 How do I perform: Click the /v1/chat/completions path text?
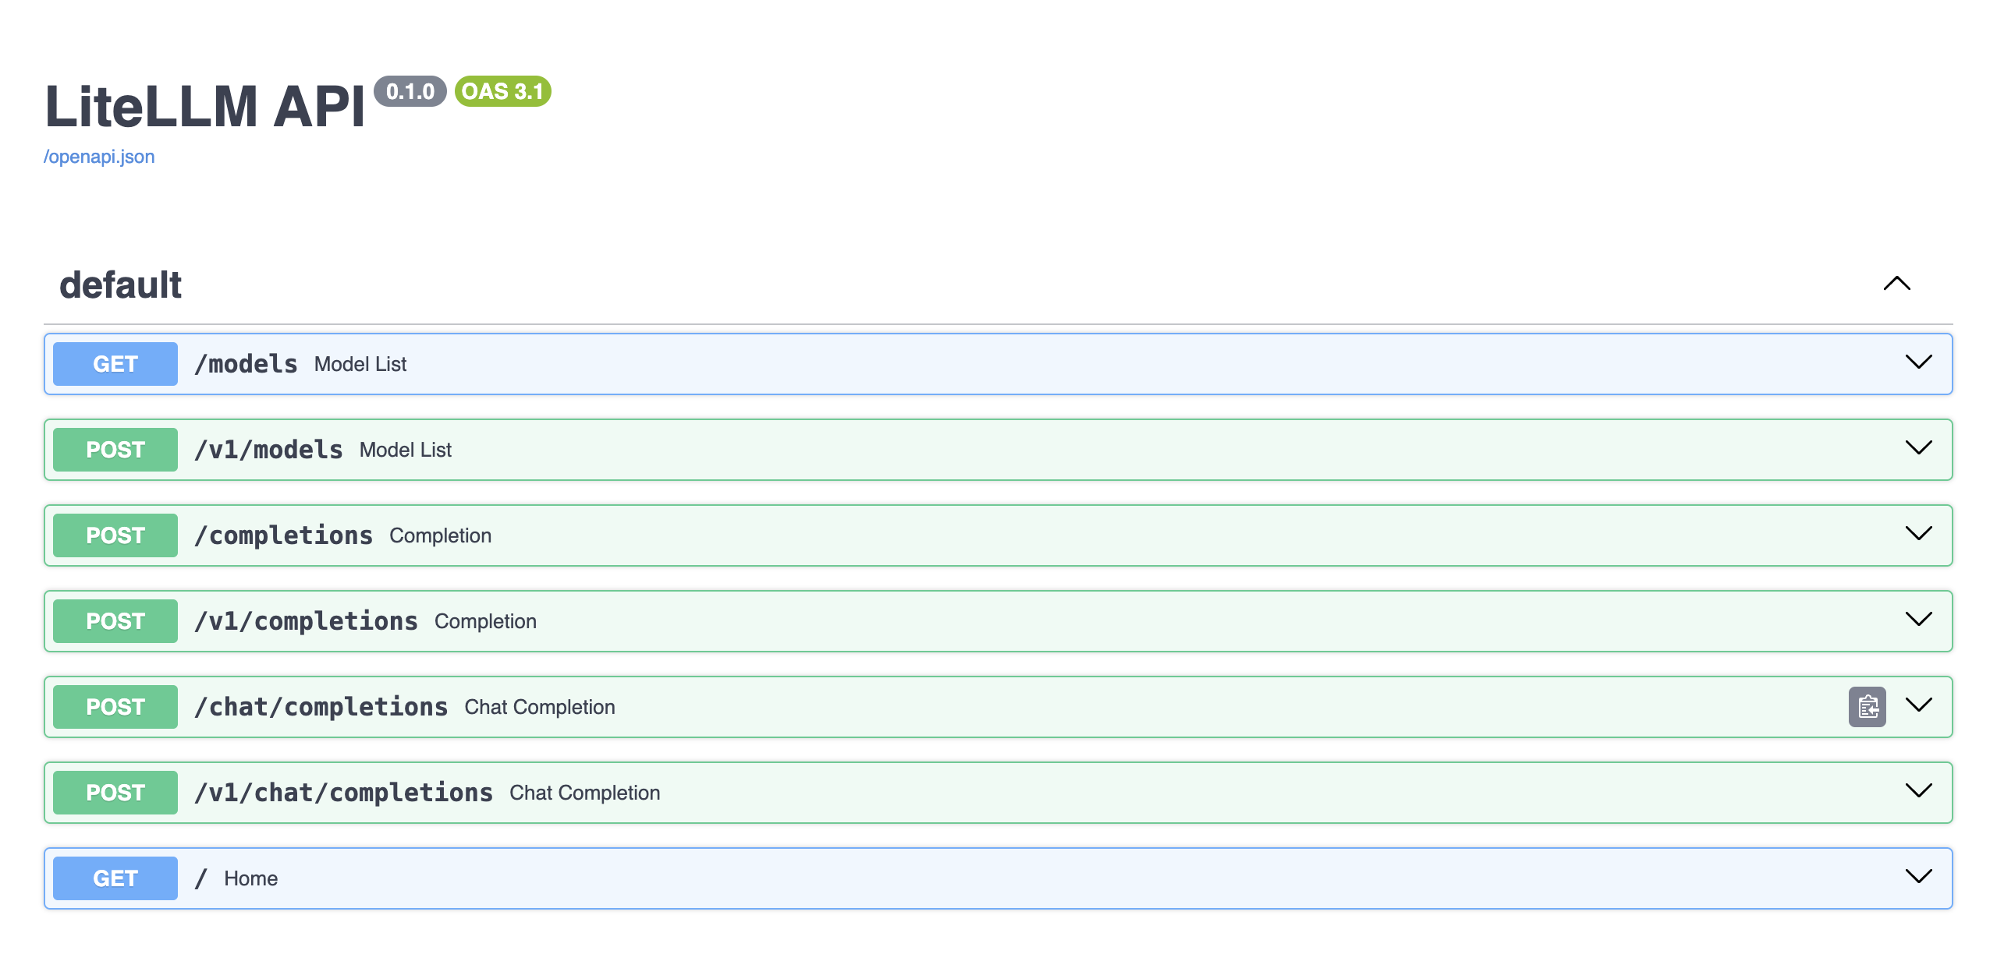tap(343, 793)
